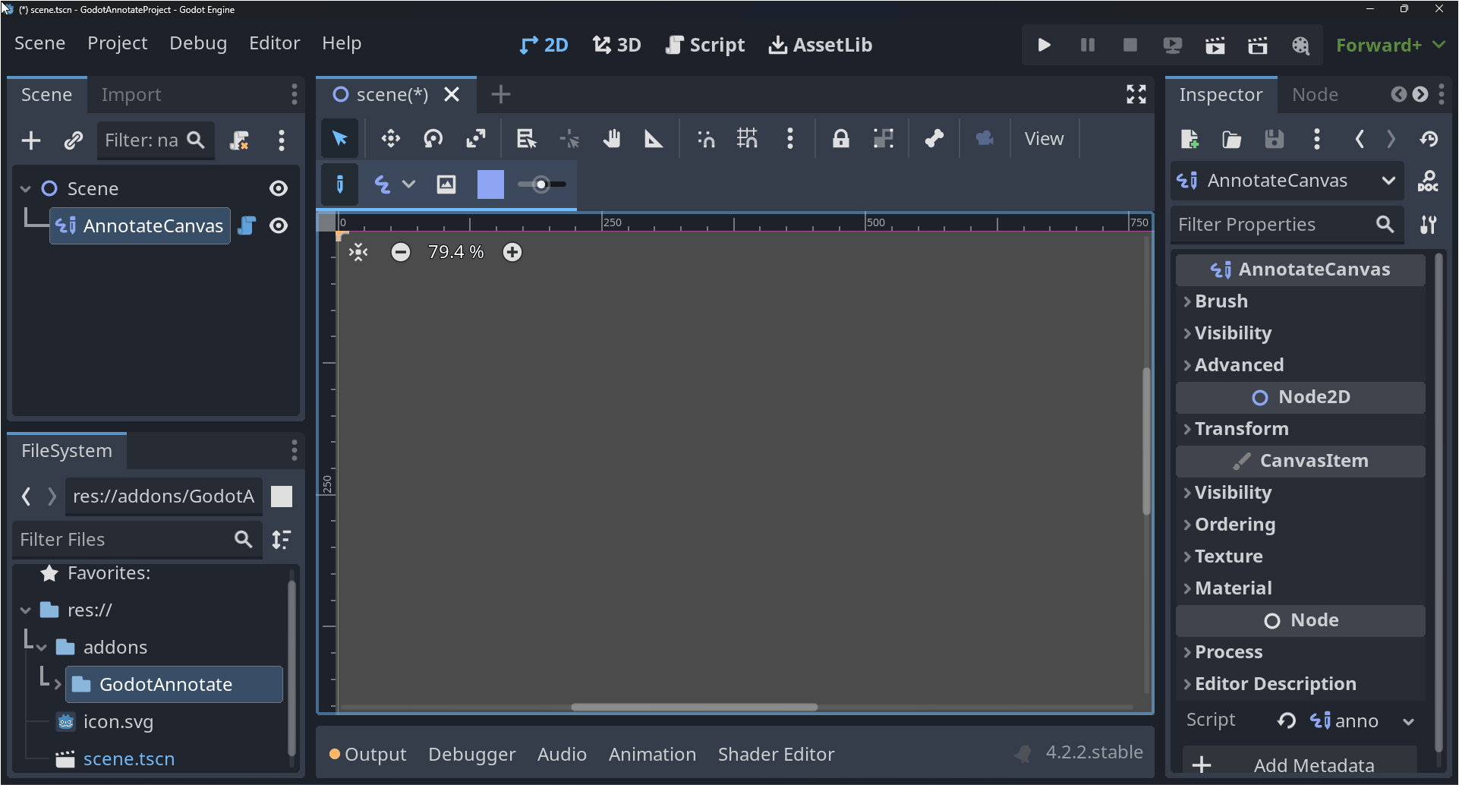Zoom in the canvas with plus button
Image resolution: width=1459 pixels, height=785 pixels.
click(x=512, y=252)
